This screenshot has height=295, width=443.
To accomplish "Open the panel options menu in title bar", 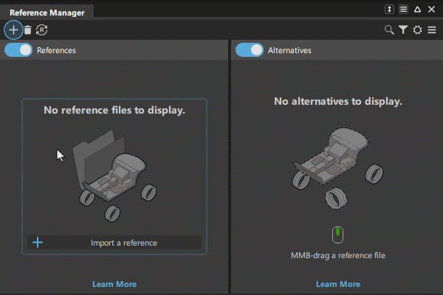I will click(404, 10).
